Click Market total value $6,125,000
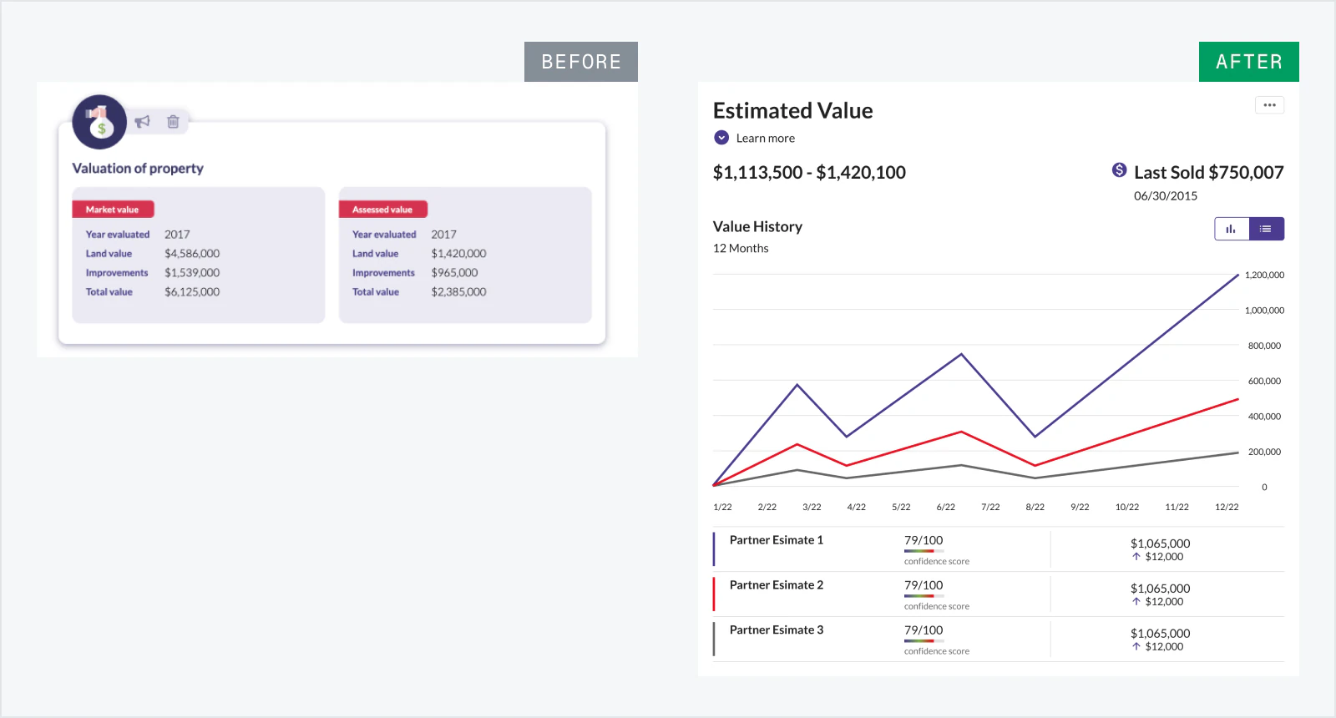Screen dimensions: 1336x718 point(192,292)
